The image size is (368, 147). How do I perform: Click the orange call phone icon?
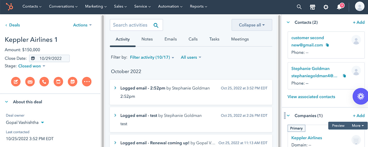coord(44,82)
